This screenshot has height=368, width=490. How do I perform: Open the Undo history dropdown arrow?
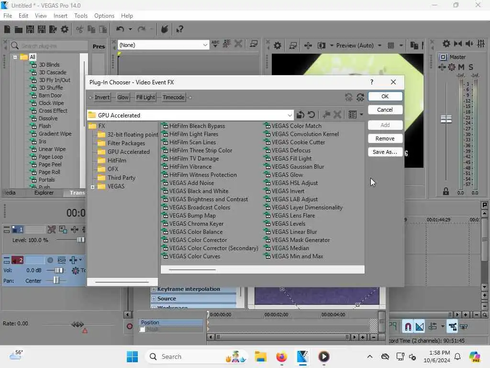[x=130, y=29]
